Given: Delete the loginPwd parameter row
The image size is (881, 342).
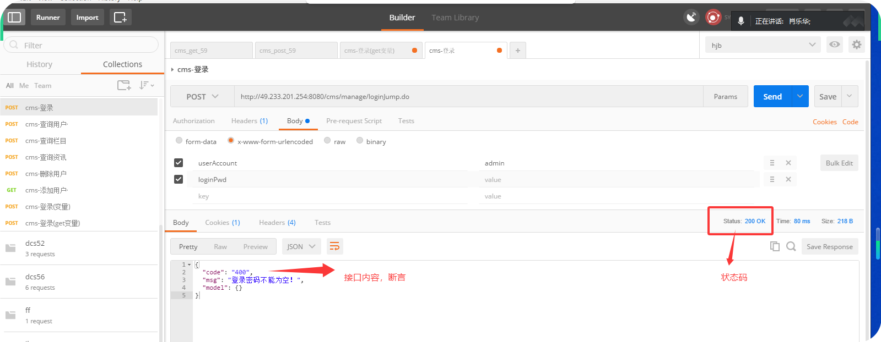Looking at the screenshot, I should (788, 179).
